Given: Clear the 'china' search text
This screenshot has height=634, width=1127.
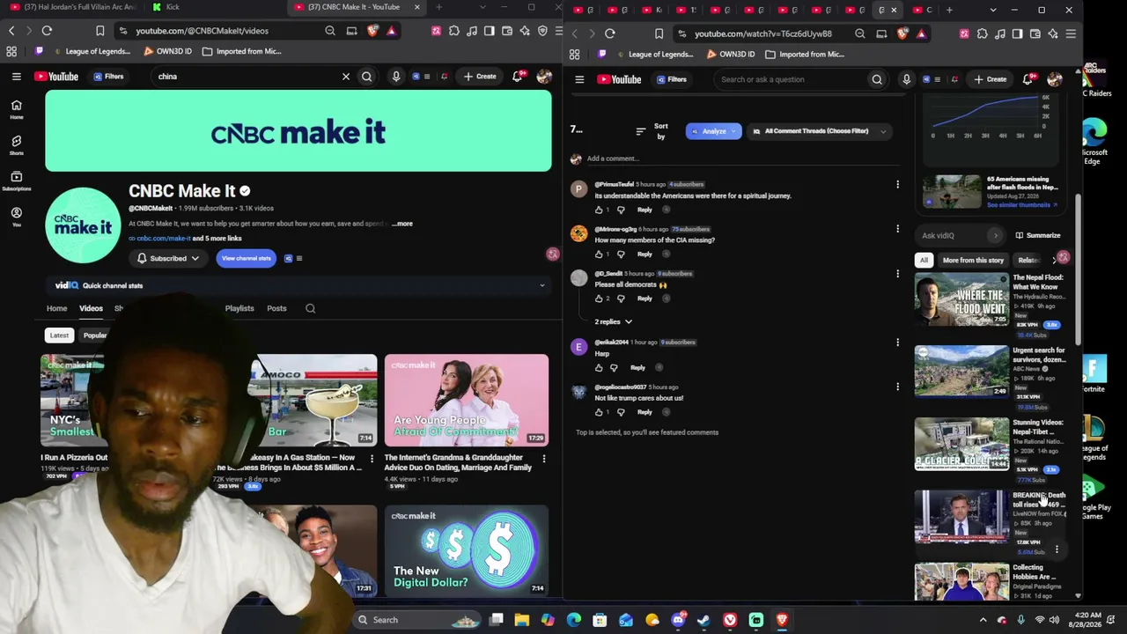Looking at the screenshot, I should click(x=346, y=77).
